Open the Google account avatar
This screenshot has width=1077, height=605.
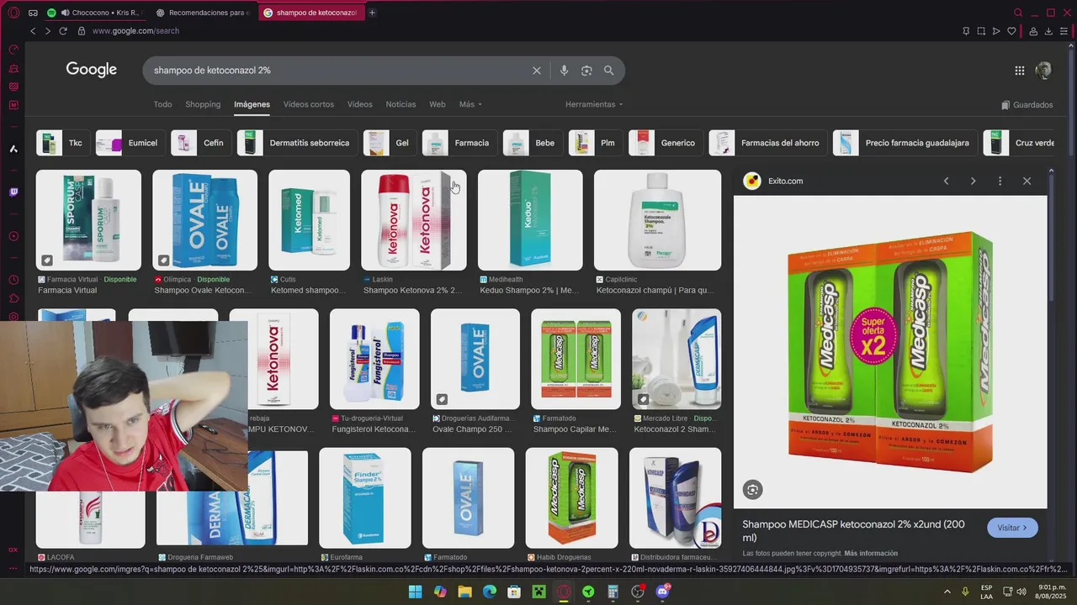pos(1043,71)
